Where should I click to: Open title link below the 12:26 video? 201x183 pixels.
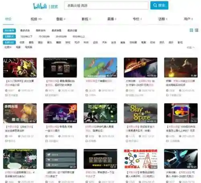tap(19, 83)
